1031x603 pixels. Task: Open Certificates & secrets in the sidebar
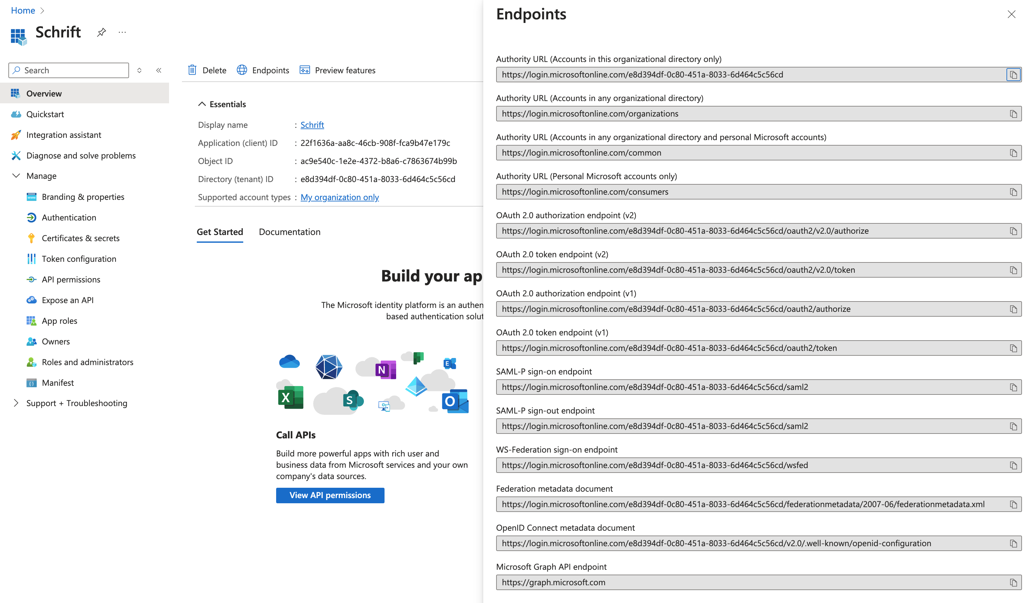point(81,238)
